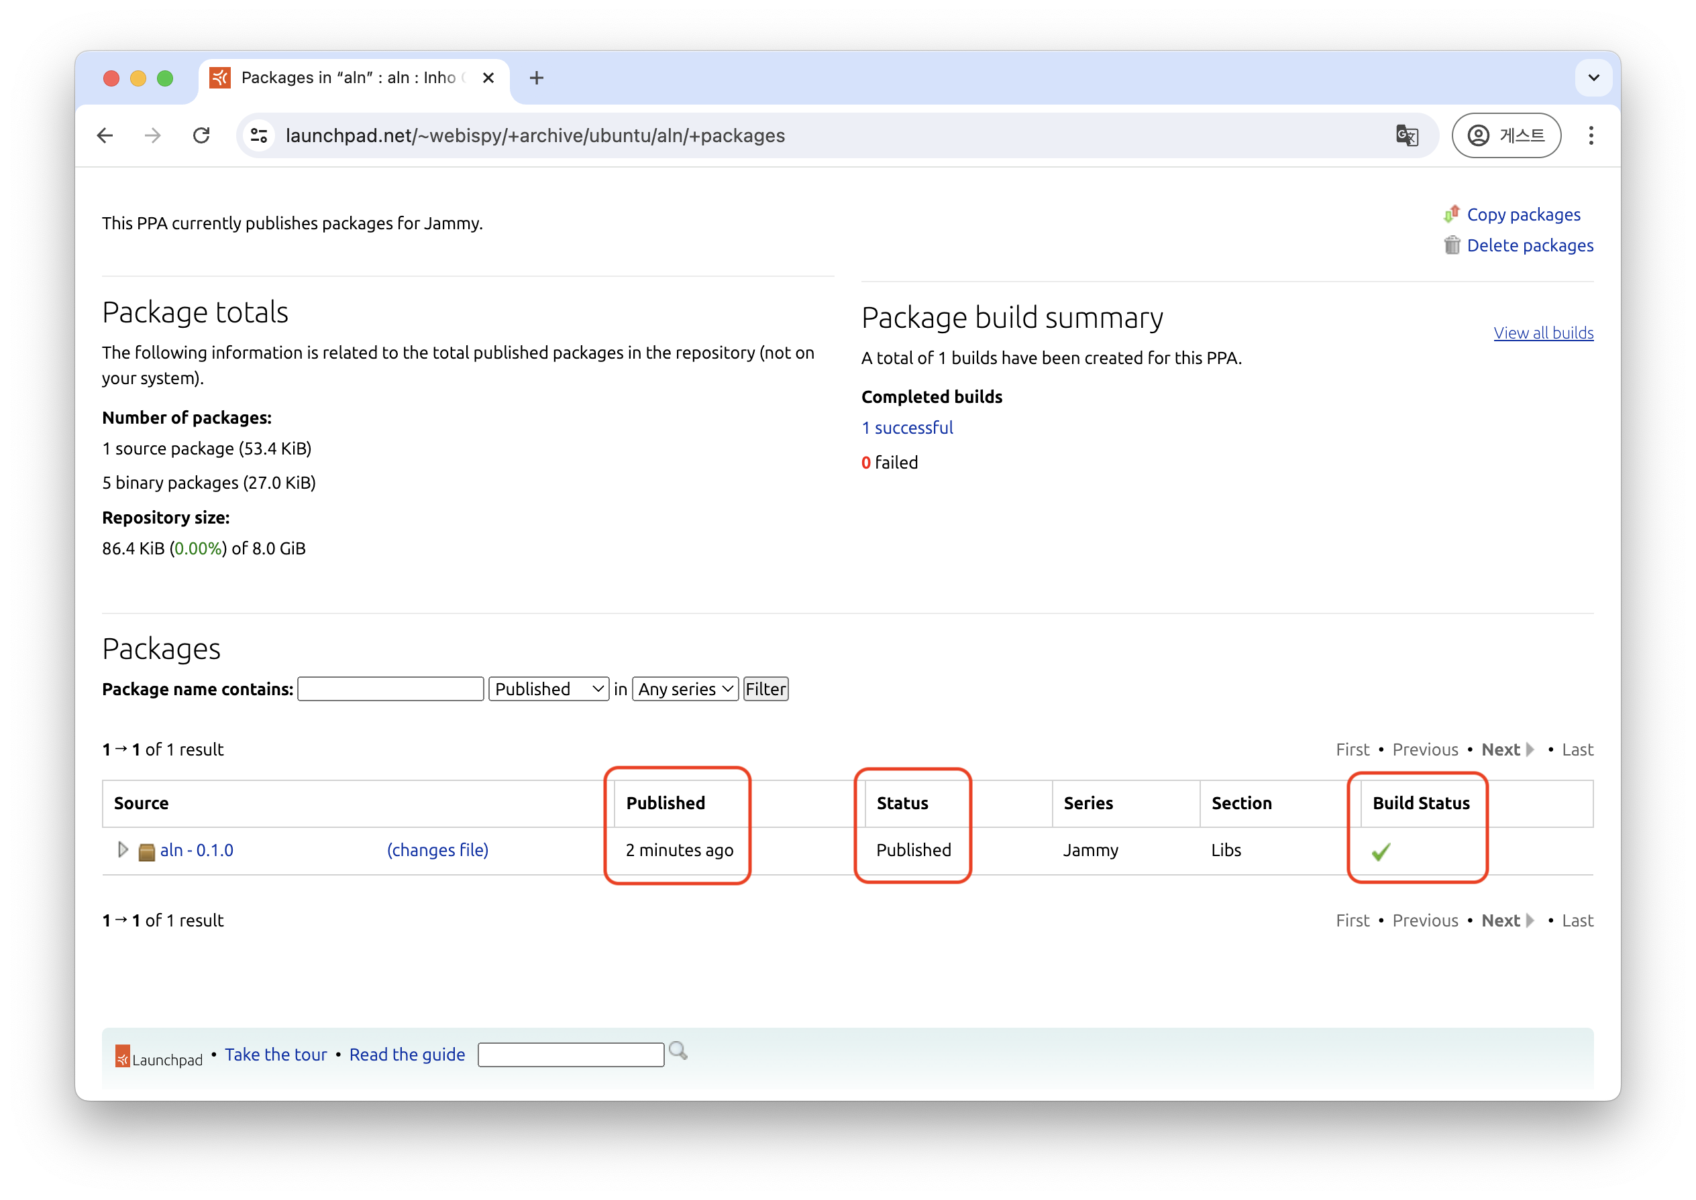Click the Filter button
Screen dimensions: 1696x1200
tap(765, 688)
